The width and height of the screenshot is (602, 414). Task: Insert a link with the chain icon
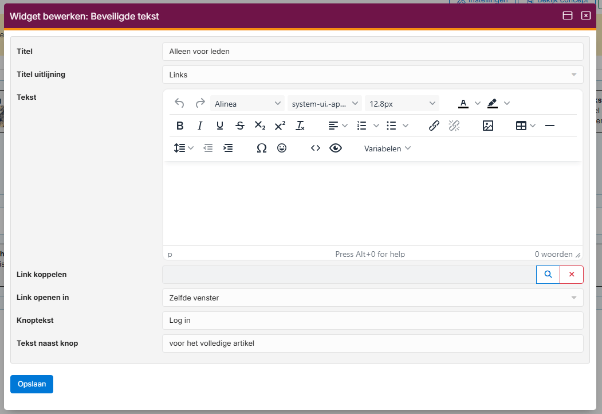(434, 126)
